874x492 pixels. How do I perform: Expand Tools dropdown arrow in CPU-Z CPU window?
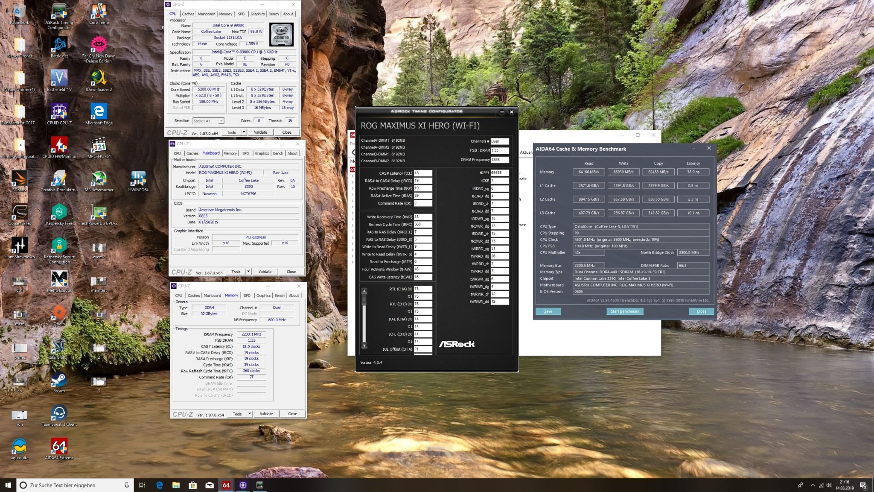tap(244, 132)
